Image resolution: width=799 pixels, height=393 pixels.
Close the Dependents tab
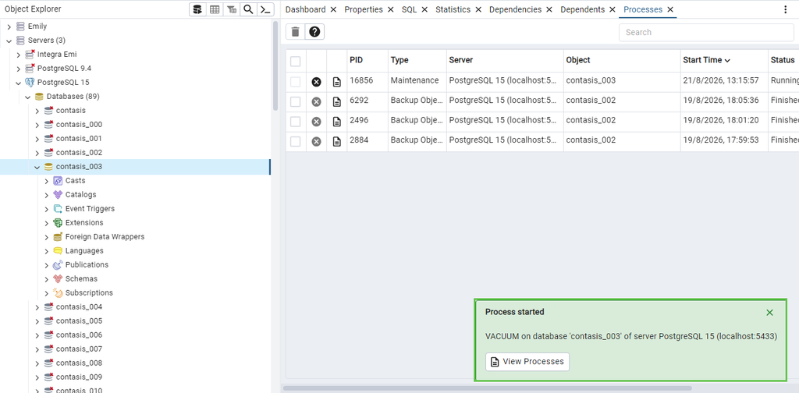tap(613, 9)
